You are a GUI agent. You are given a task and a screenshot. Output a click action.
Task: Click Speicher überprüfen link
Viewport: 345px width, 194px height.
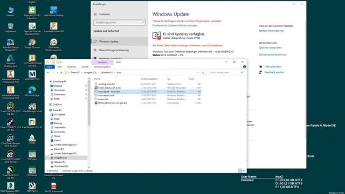click(x=270, y=47)
